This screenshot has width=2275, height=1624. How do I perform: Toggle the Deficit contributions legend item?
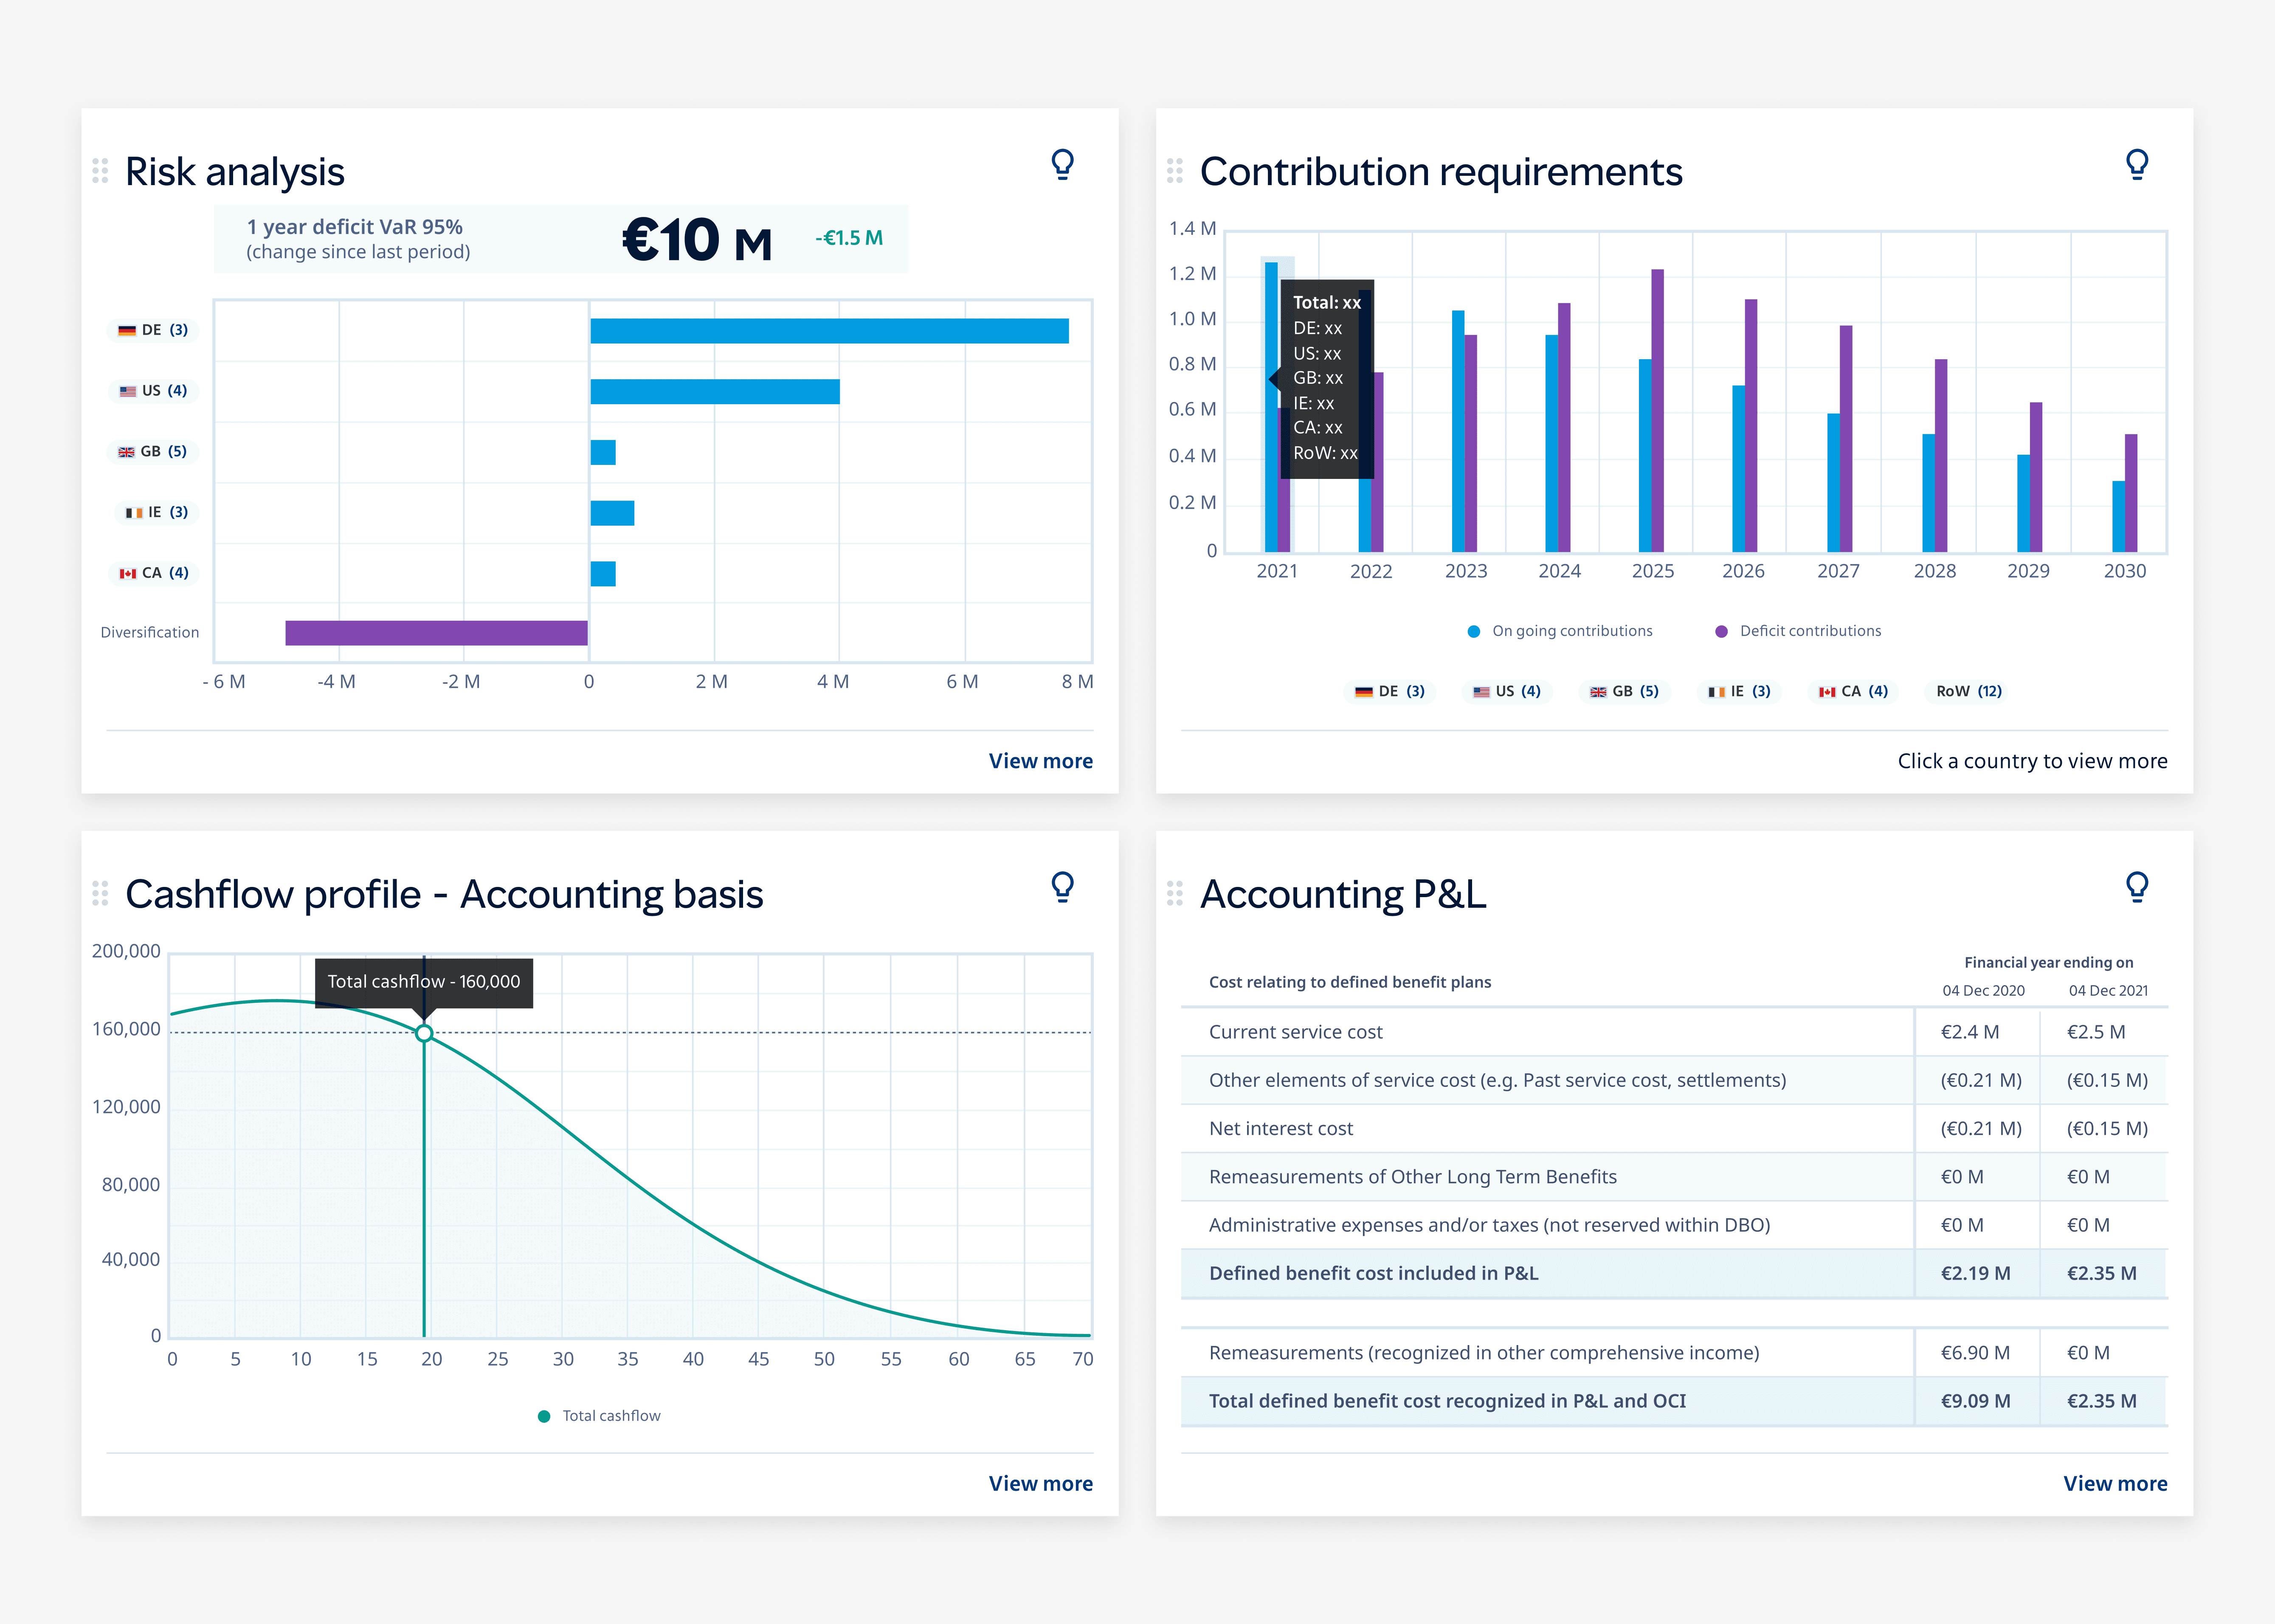[1798, 631]
